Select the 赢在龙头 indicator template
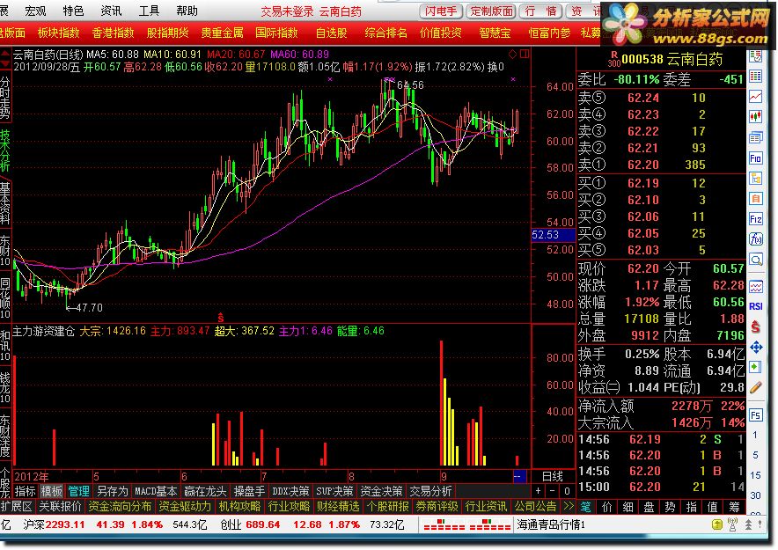778x550 pixels. [x=205, y=491]
